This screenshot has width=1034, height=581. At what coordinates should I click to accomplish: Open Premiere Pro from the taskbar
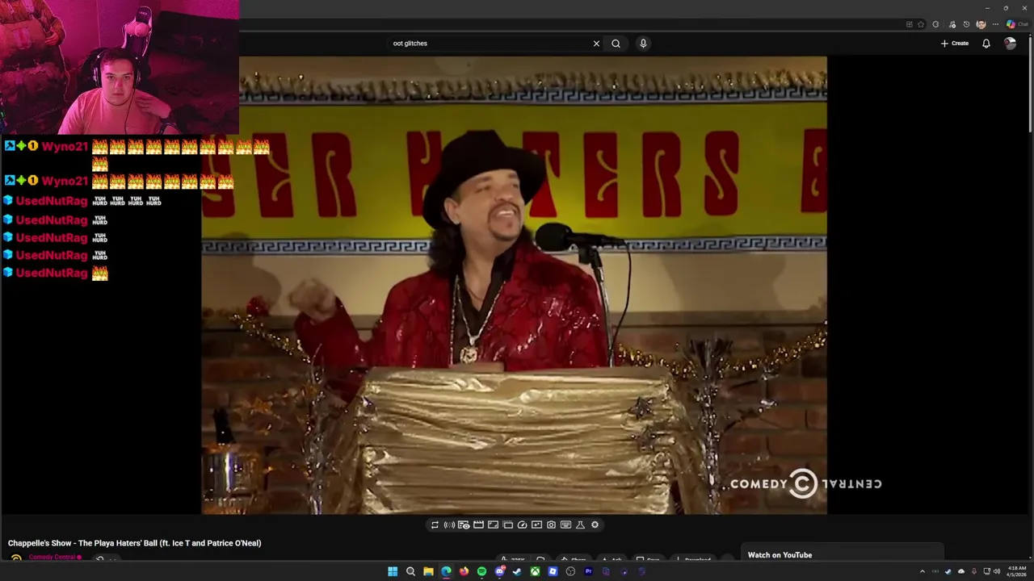[x=588, y=571]
